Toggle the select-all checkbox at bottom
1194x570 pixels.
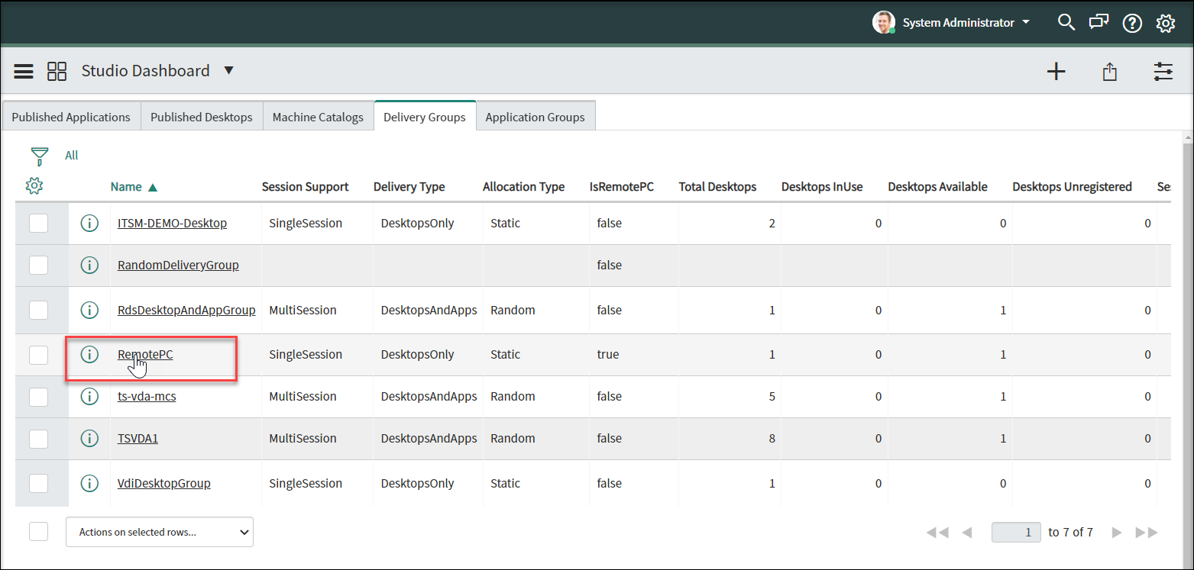tap(38, 532)
